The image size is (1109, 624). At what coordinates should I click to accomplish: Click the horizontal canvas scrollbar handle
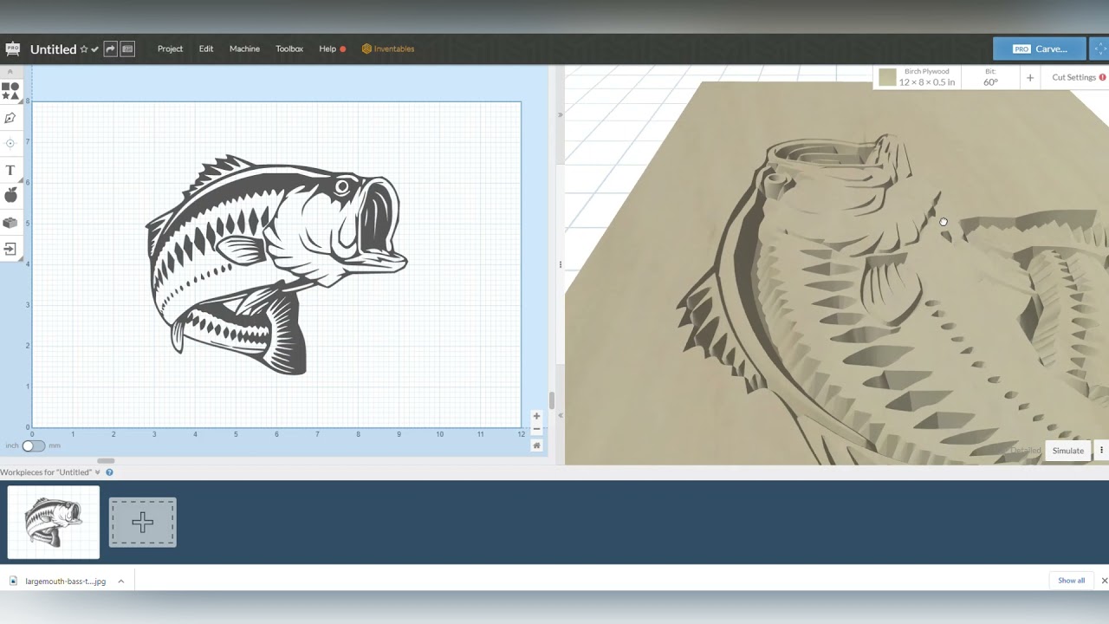tap(106, 461)
